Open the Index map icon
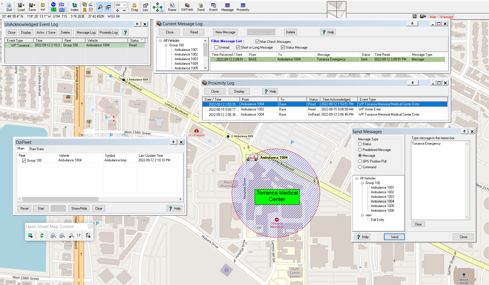 [x=75, y=7]
